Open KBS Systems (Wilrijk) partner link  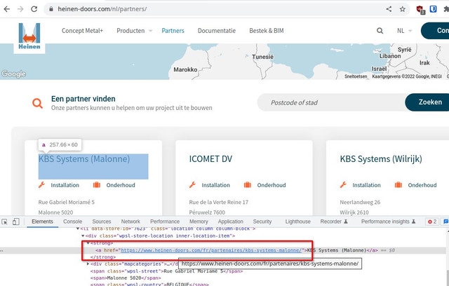point(381,158)
